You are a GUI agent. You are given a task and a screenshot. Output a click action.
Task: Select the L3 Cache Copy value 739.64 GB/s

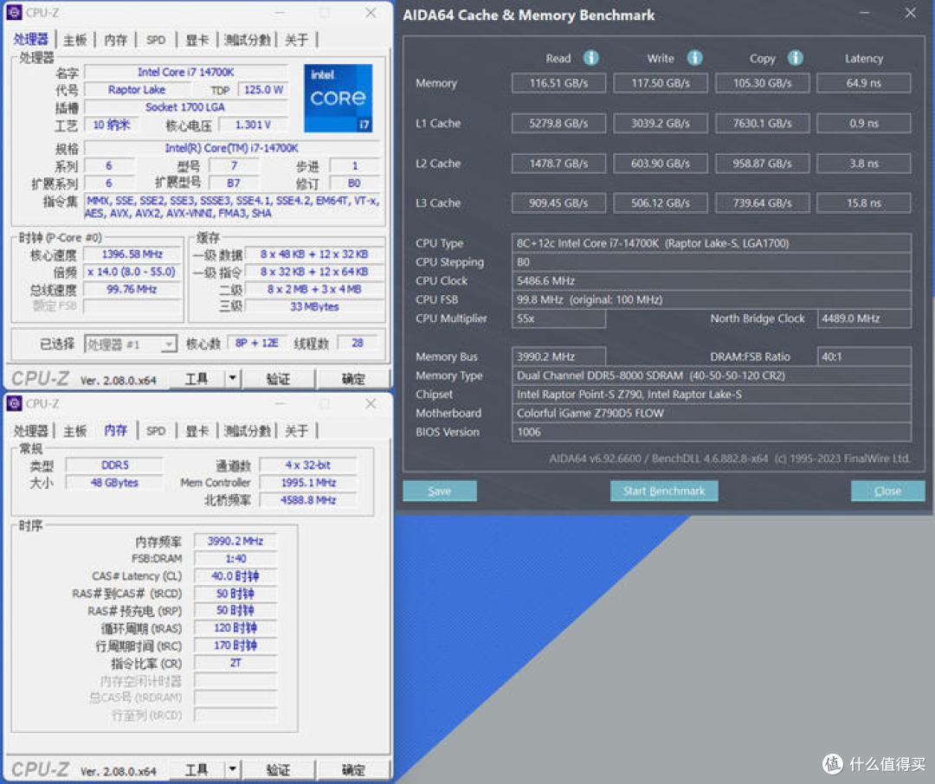pos(762,203)
